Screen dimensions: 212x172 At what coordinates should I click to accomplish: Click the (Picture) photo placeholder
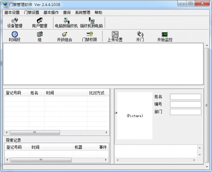pyautogui.click(x=135, y=116)
